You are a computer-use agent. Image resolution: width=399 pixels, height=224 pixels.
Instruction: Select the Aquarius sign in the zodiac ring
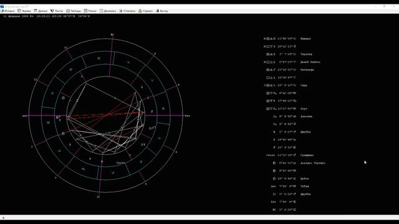[x=159, y=138]
